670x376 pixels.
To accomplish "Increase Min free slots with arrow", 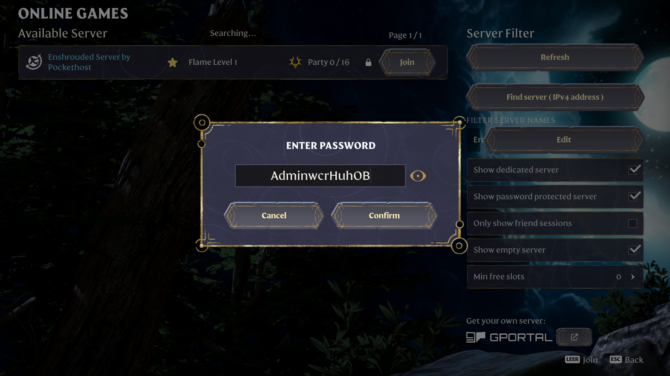I will pyautogui.click(x=633, y=277).
